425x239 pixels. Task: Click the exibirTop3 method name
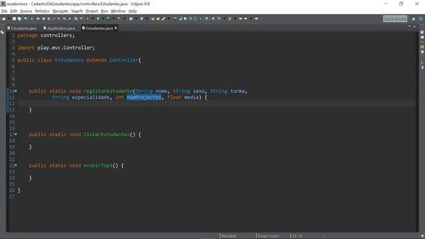click(x=98, y=165)
